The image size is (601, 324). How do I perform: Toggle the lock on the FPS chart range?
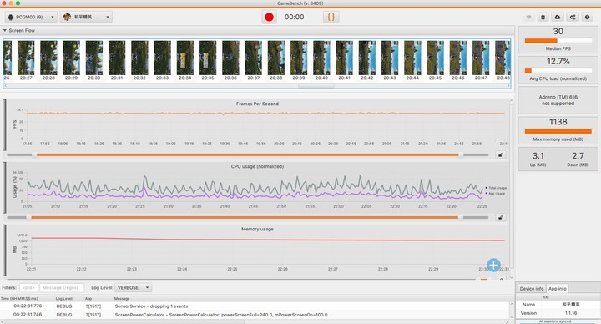pyautogui.click(x=501, y=155)
